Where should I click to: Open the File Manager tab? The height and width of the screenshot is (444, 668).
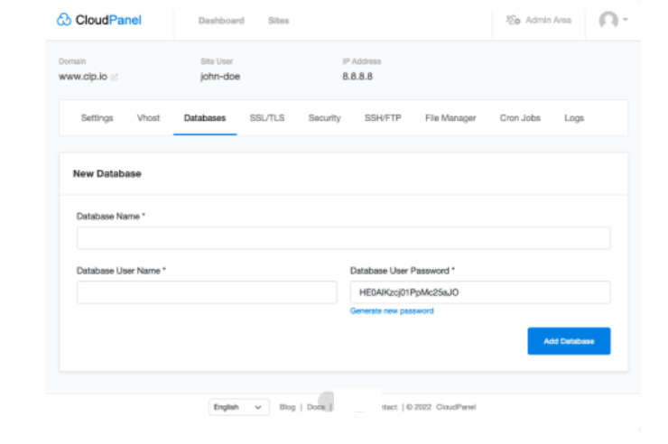pyautogui.click(x=450, y=118)
